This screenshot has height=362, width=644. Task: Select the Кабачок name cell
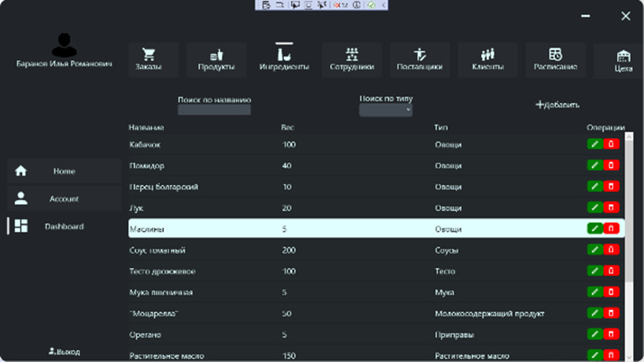(144, 144)
